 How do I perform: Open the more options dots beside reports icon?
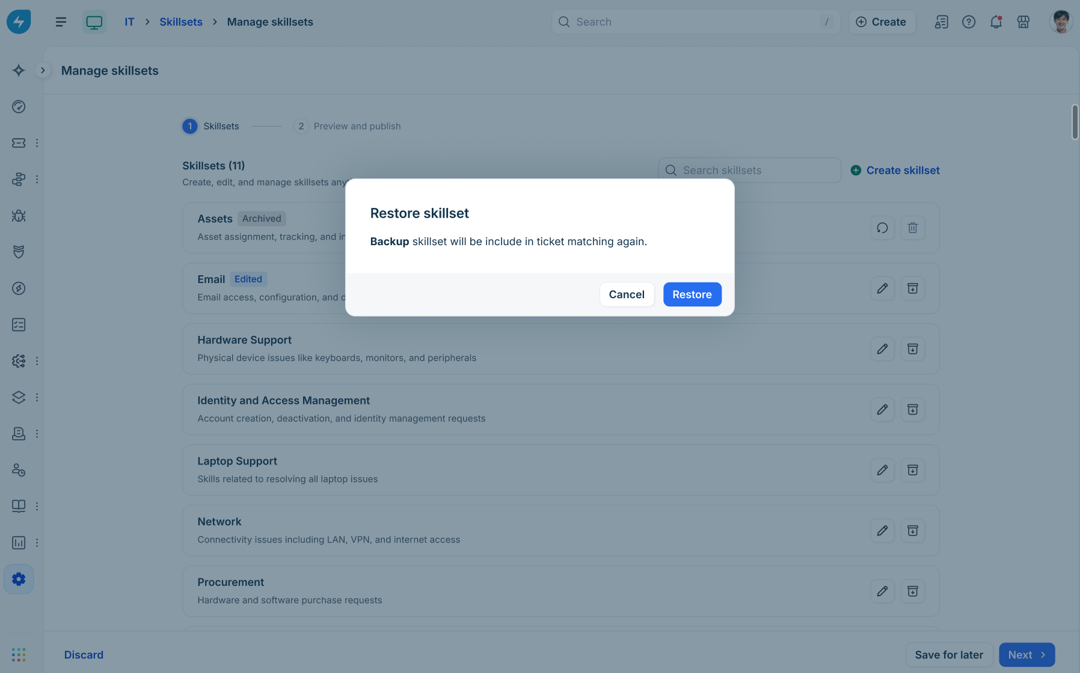[37, 543]
